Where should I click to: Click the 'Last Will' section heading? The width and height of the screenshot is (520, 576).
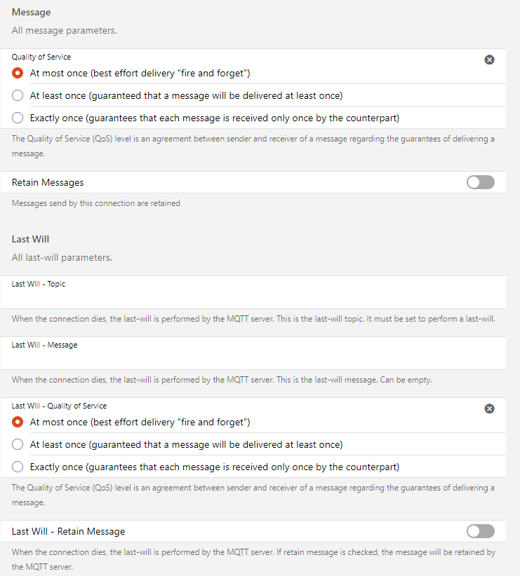[x=30, y=239]
